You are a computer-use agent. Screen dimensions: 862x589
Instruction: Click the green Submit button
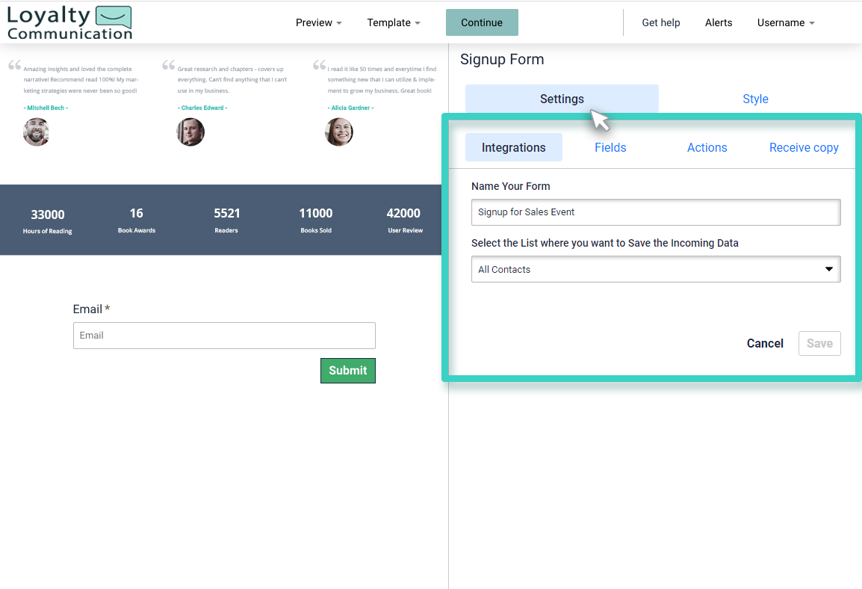coord(347,370)
